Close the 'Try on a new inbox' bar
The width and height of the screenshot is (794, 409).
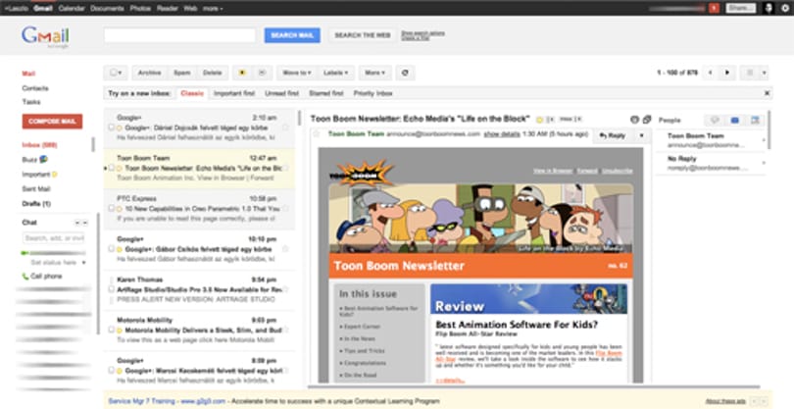(x=768, y=93)
